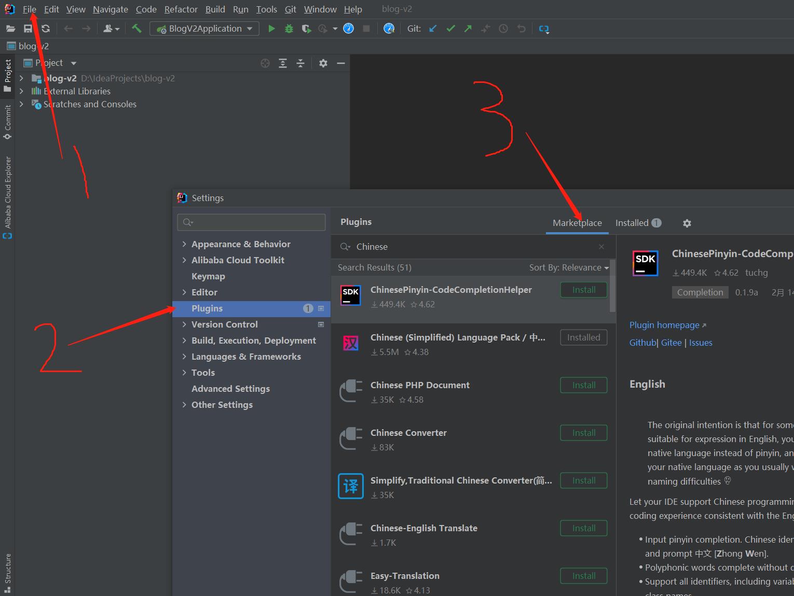This screenshot has width=794, height=596.
Task: Start the Debug session using the bug icon
Action: pyautogui.click(x=289, y=29)
